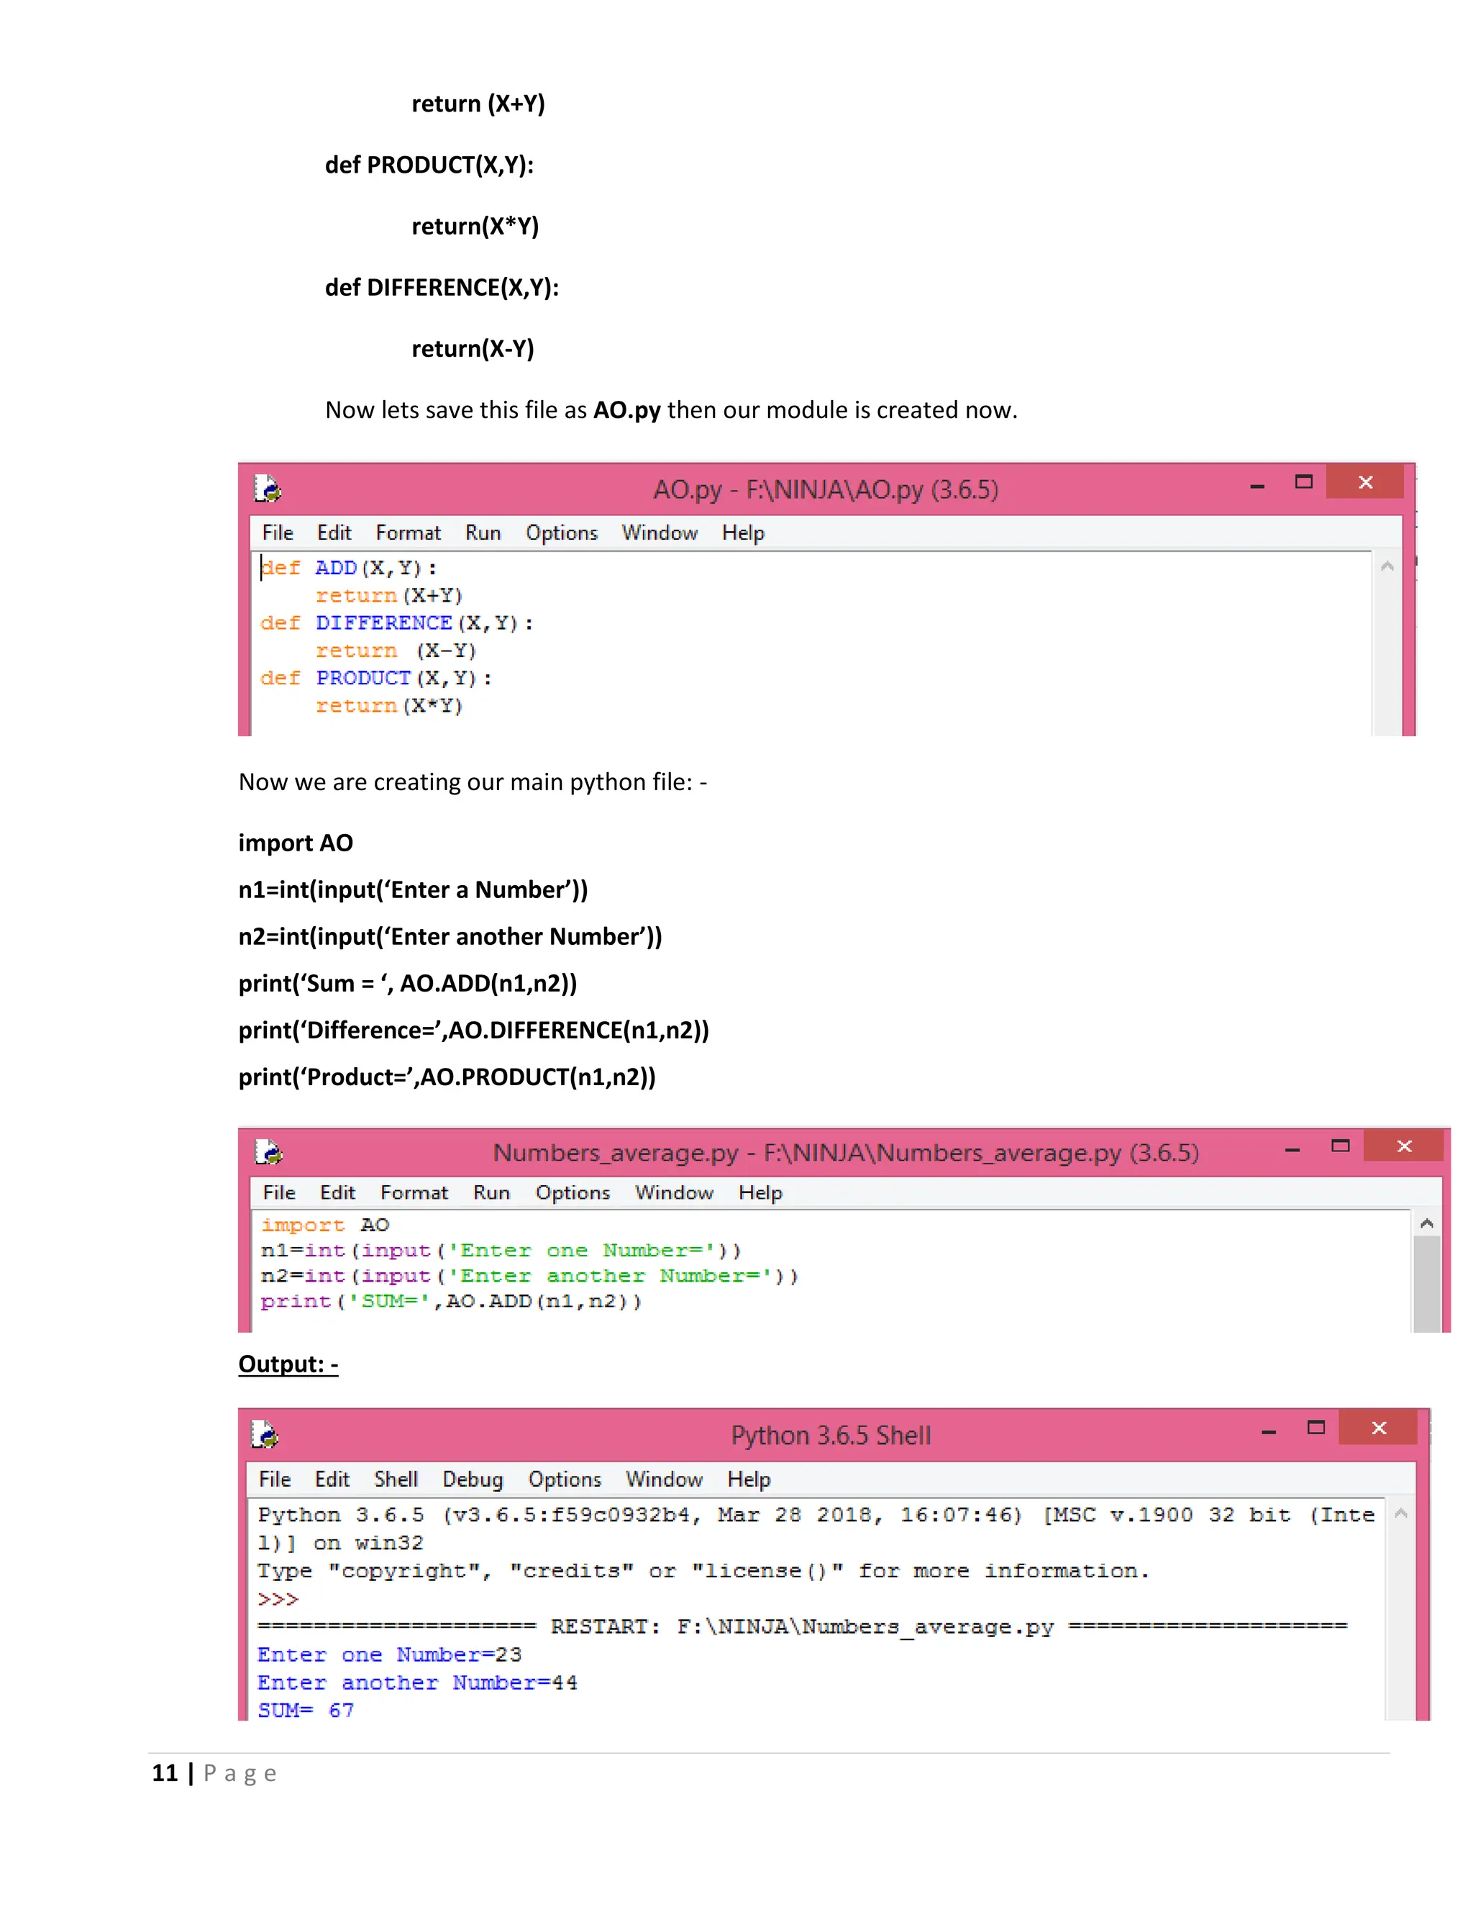The image size is (1473, 1907).
Task: Click 'def ADD(X,Y):' line in AO.py
Action: 349,568
